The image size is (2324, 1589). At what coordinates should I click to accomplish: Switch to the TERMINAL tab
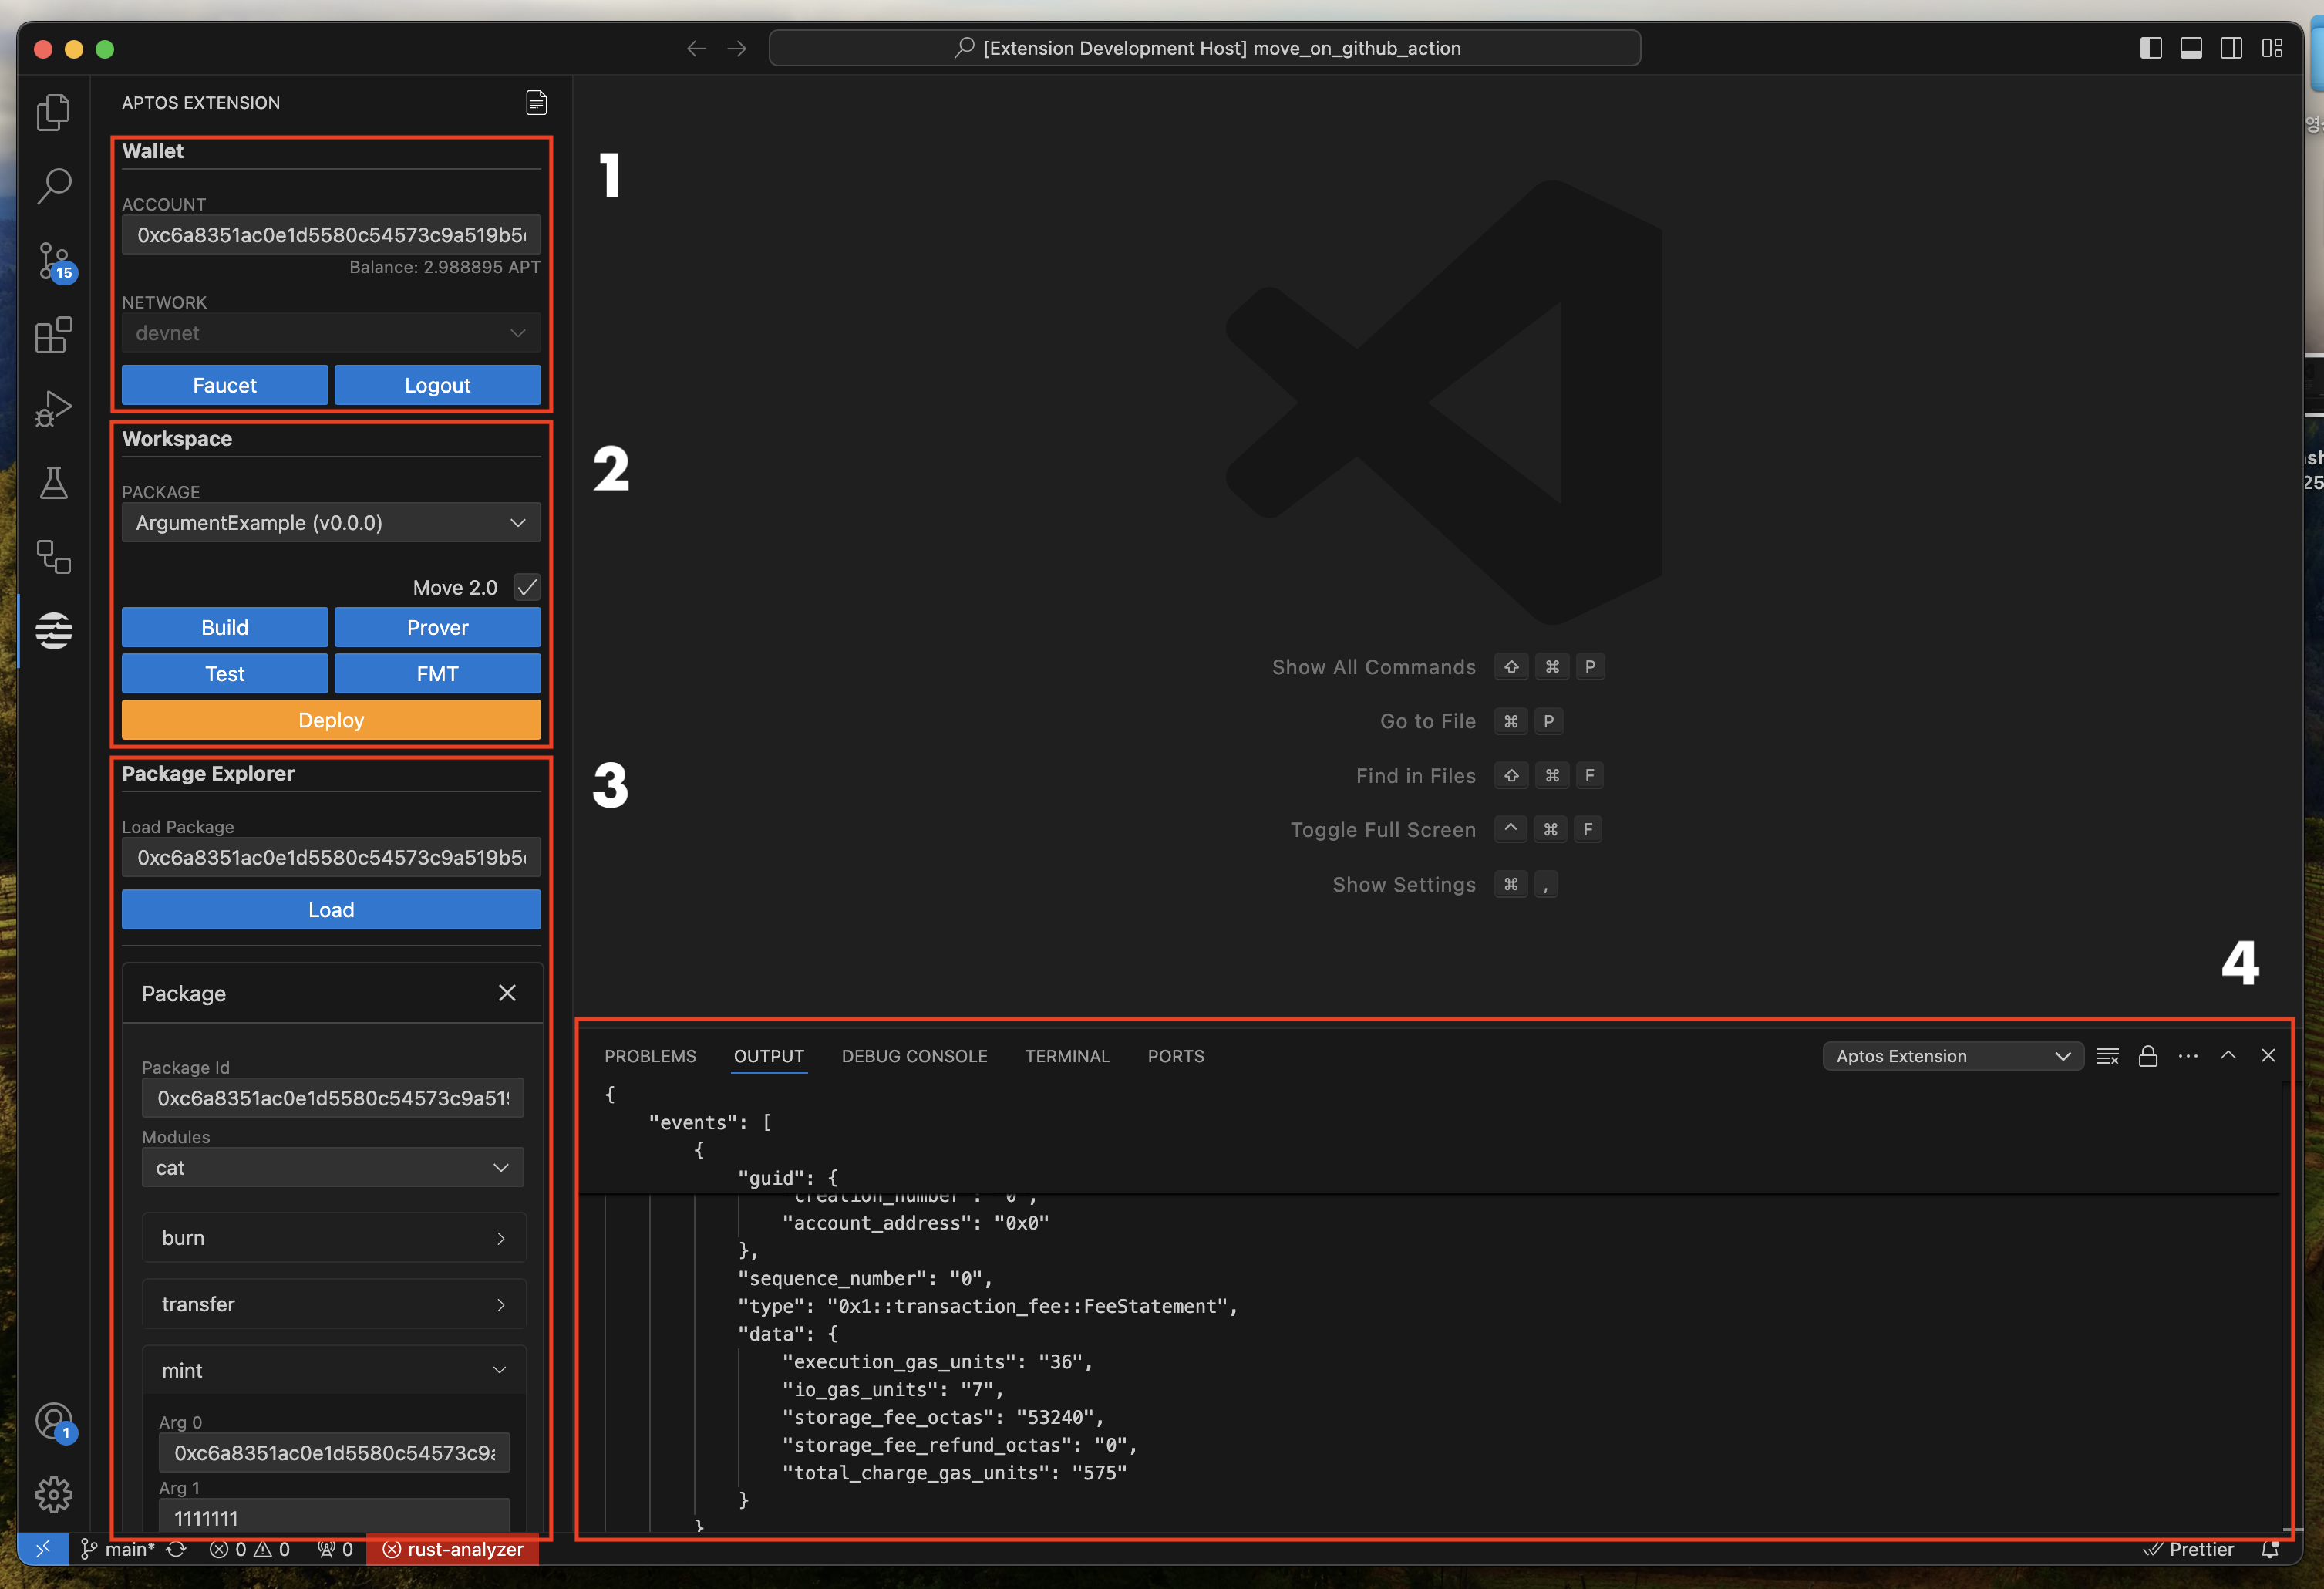coord(1067,1056)
